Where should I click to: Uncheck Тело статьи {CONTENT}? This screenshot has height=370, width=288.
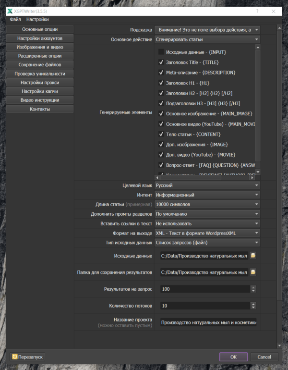pyautogui.click(x=161, y=134)
